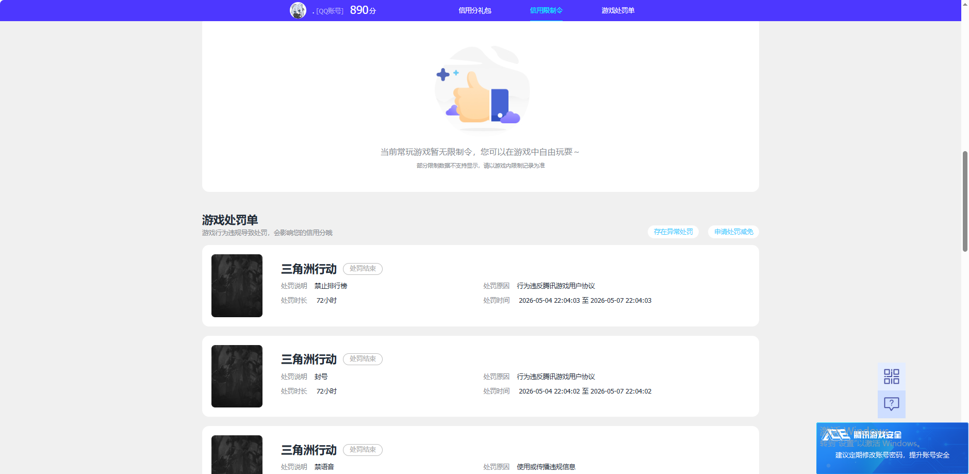This screenshot has width=969, height=474.
Task: Click 行为违反腾讯游戏用户协议 reason in 禁止排行榜 record
Action: [556, 286]
